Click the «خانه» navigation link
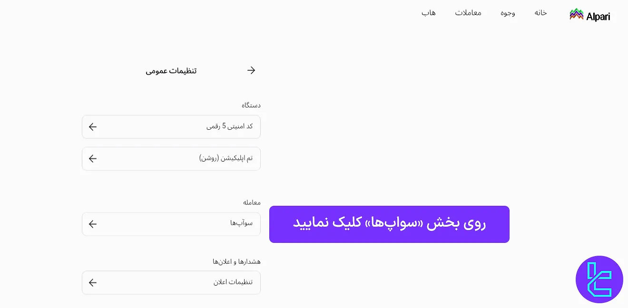 coord(540,13)
